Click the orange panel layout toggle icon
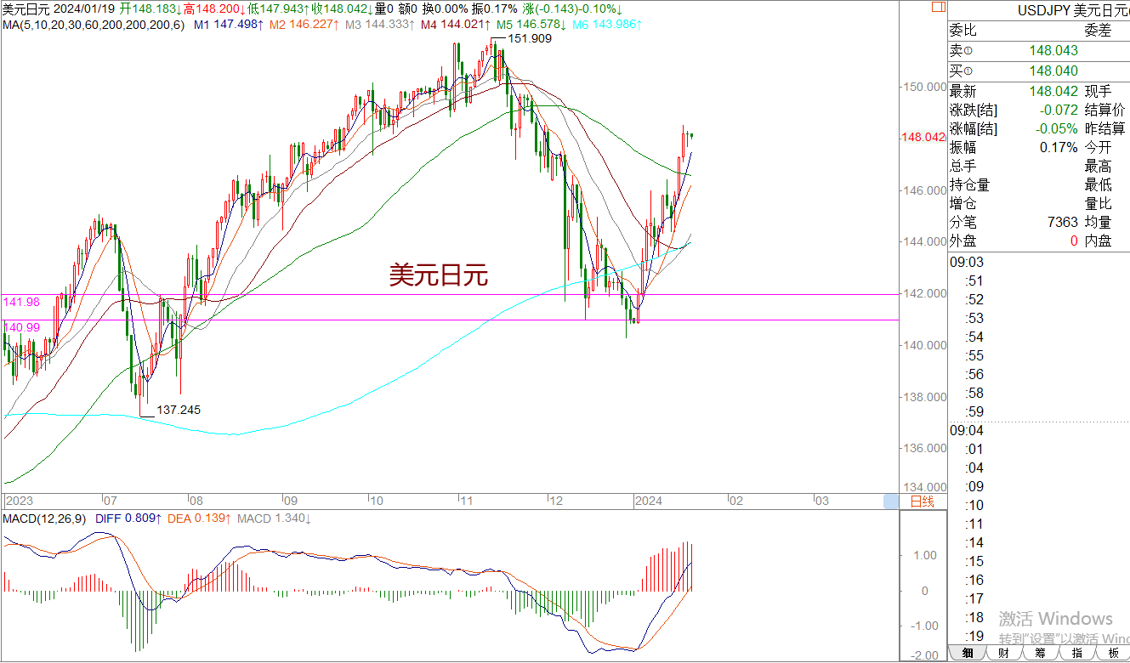1130x663 pixels. [936, 8]
